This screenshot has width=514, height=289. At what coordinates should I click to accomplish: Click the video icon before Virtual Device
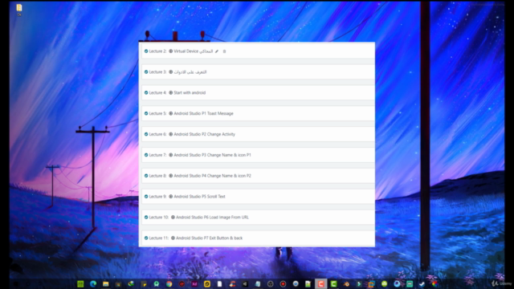pos(171,51)
